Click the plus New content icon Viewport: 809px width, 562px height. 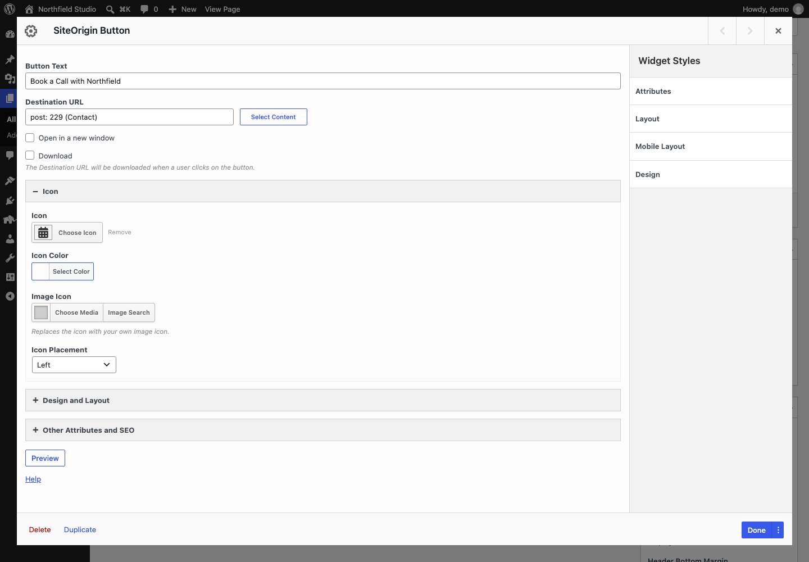point(172,9)
